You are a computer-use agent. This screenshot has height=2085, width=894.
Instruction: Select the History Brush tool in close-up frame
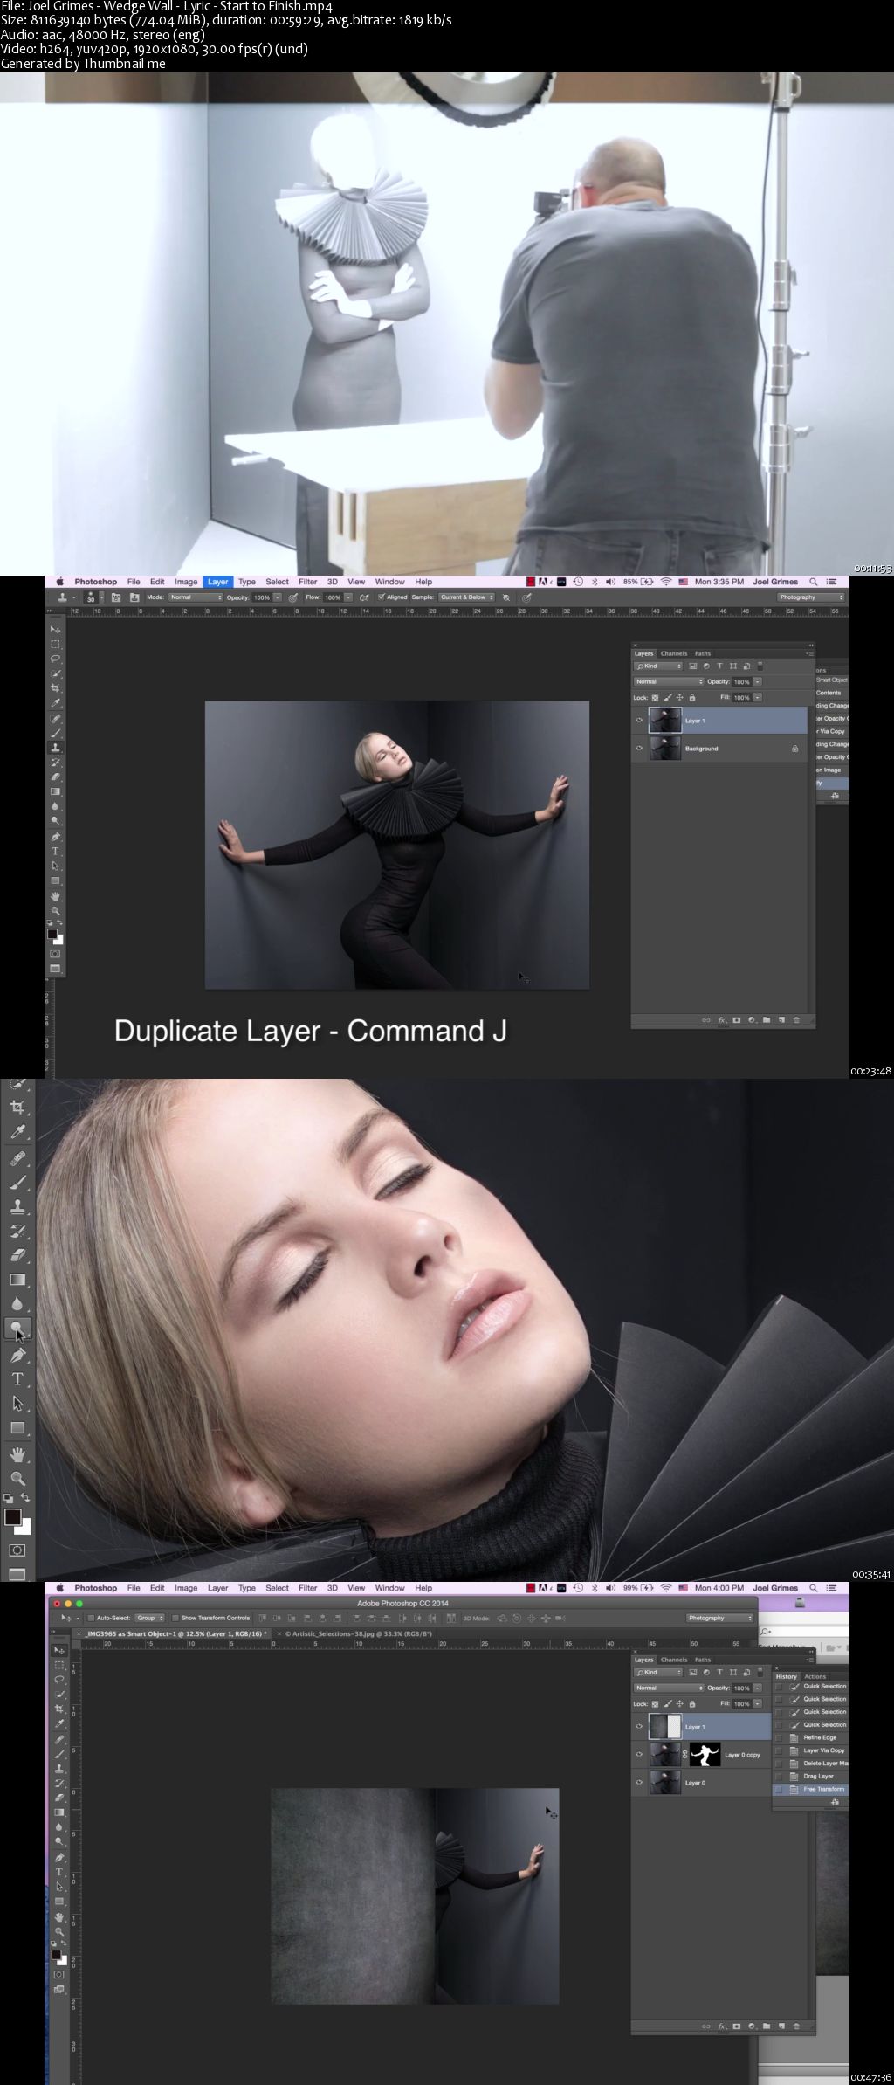17,1231
